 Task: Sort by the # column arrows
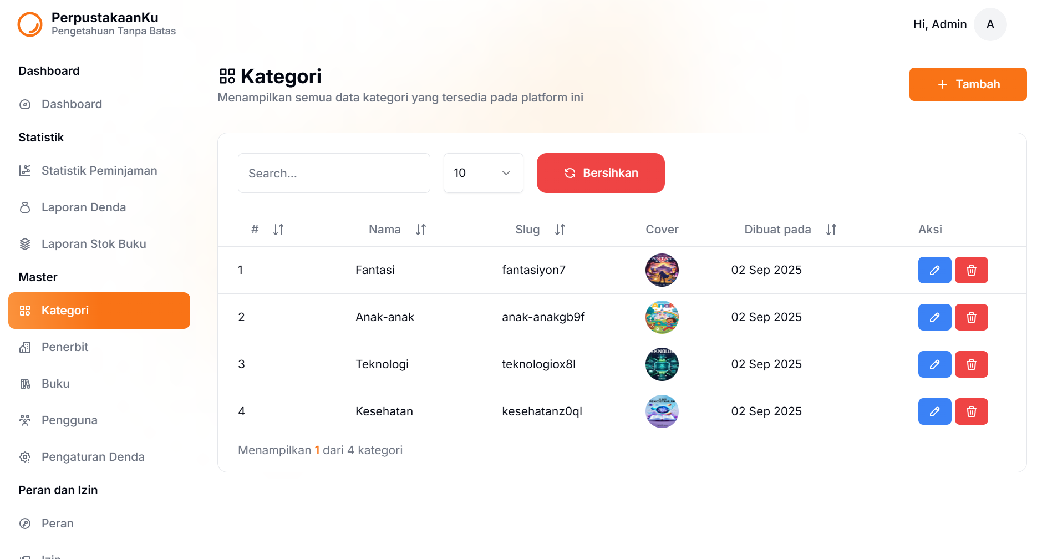278,230
